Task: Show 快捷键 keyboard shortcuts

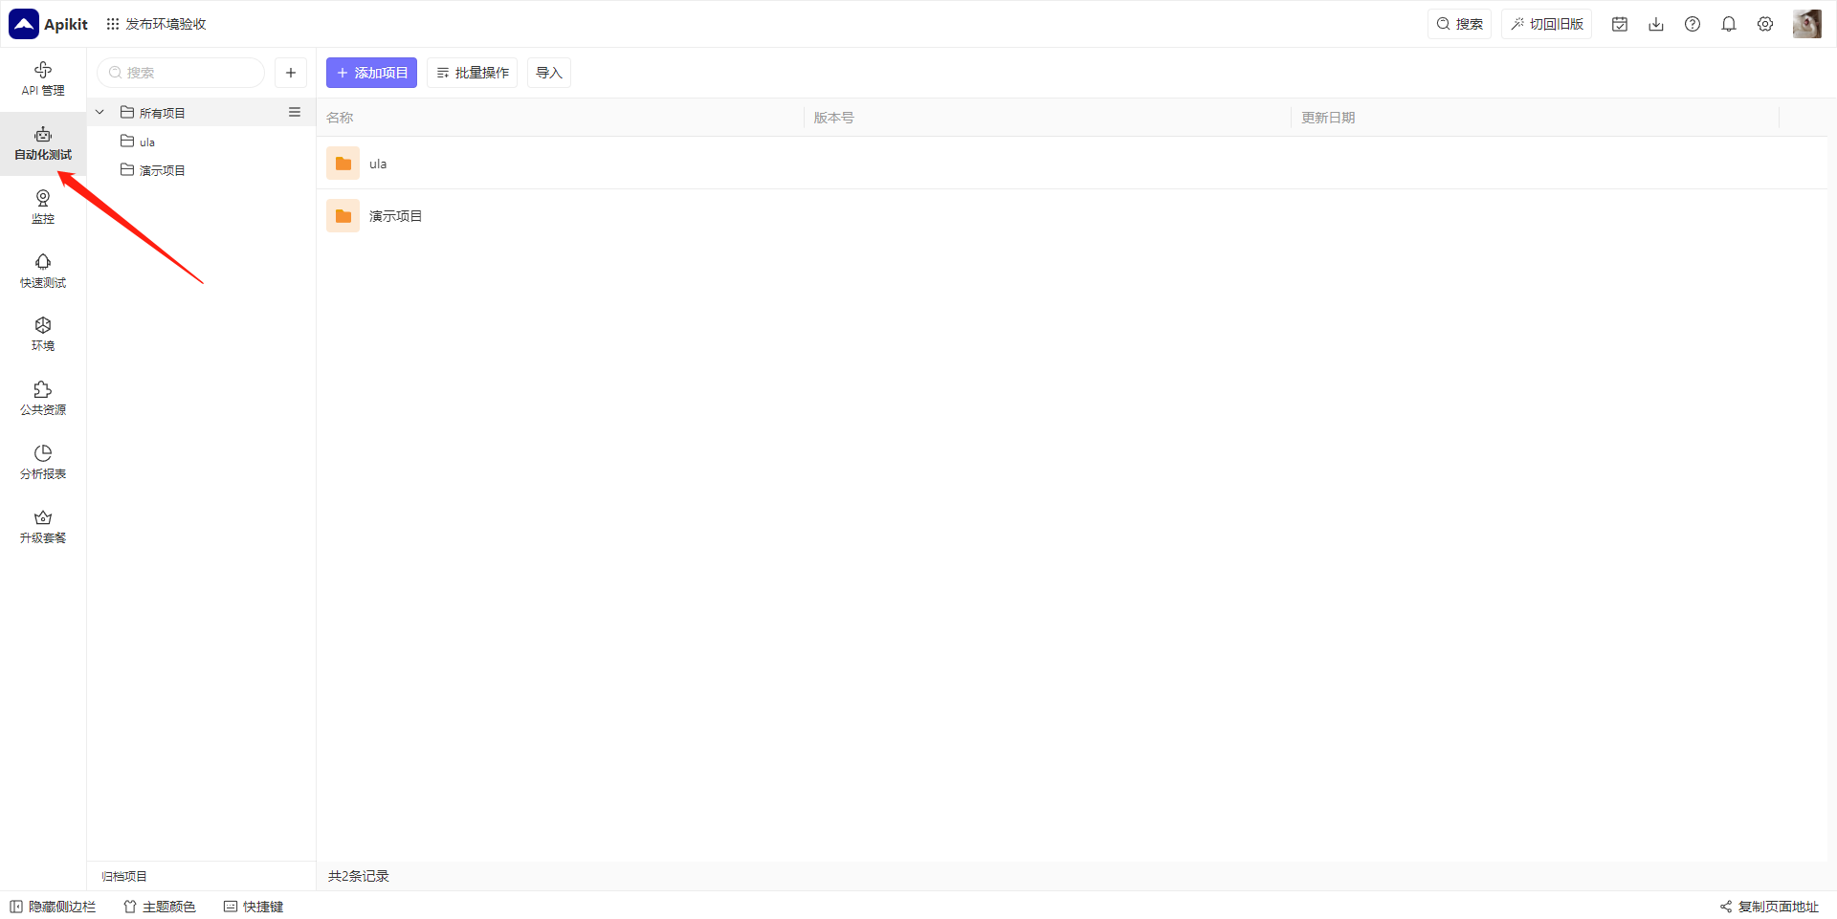Action: click(x=254, y=907)
